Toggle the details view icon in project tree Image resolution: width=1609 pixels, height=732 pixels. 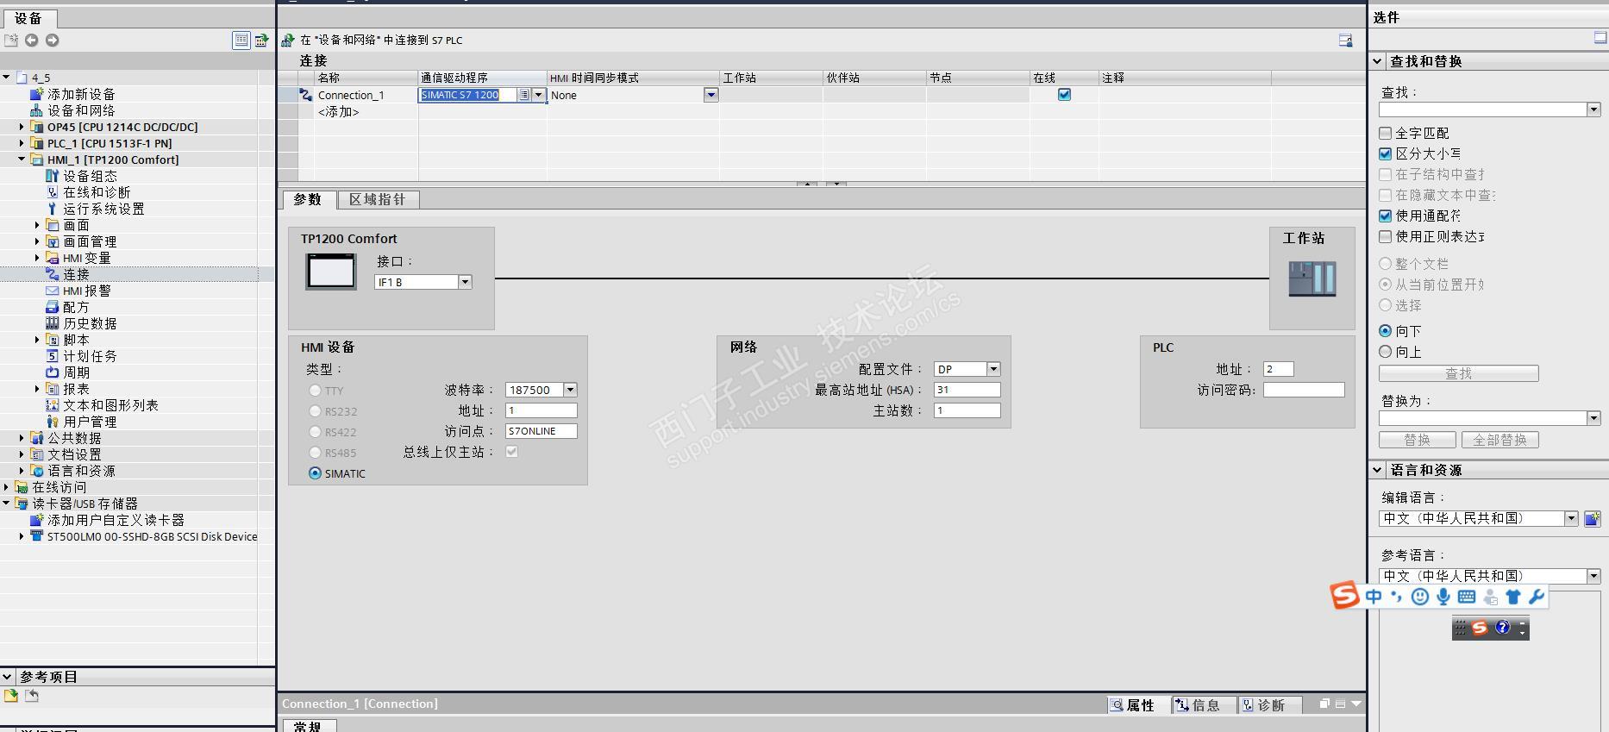coord(241,40)
